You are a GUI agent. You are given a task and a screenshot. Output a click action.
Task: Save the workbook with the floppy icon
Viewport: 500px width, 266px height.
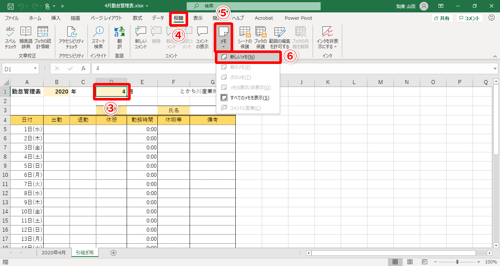click(11, 6)
